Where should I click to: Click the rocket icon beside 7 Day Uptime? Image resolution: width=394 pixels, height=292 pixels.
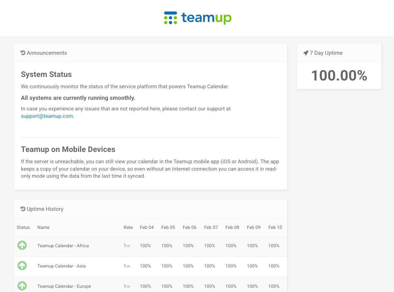click(306, 53)
